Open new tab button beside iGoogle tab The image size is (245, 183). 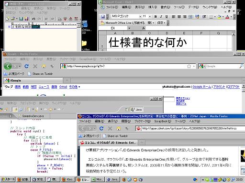(67, 81)
